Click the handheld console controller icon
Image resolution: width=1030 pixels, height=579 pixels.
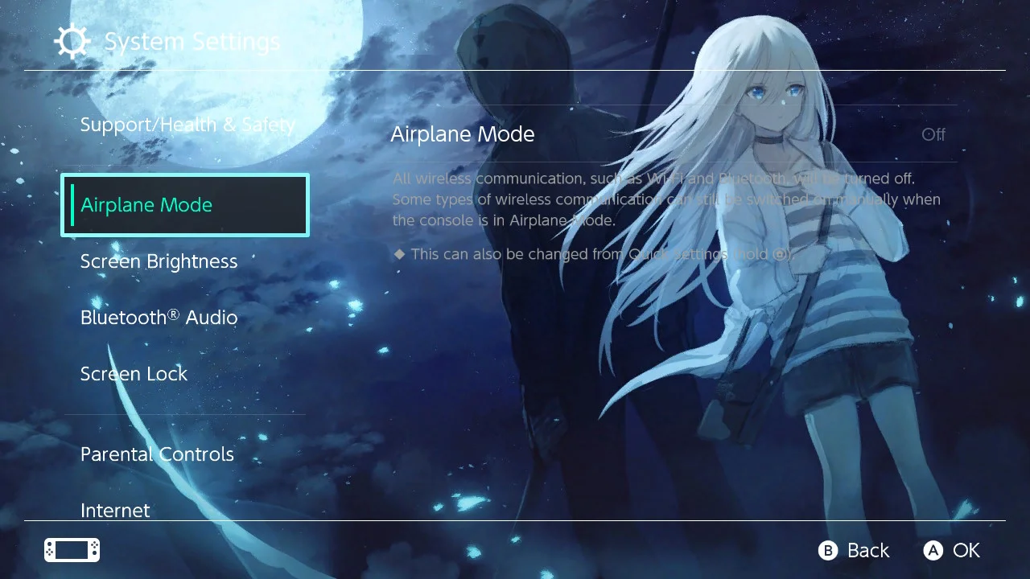click(x=72, y=550)
